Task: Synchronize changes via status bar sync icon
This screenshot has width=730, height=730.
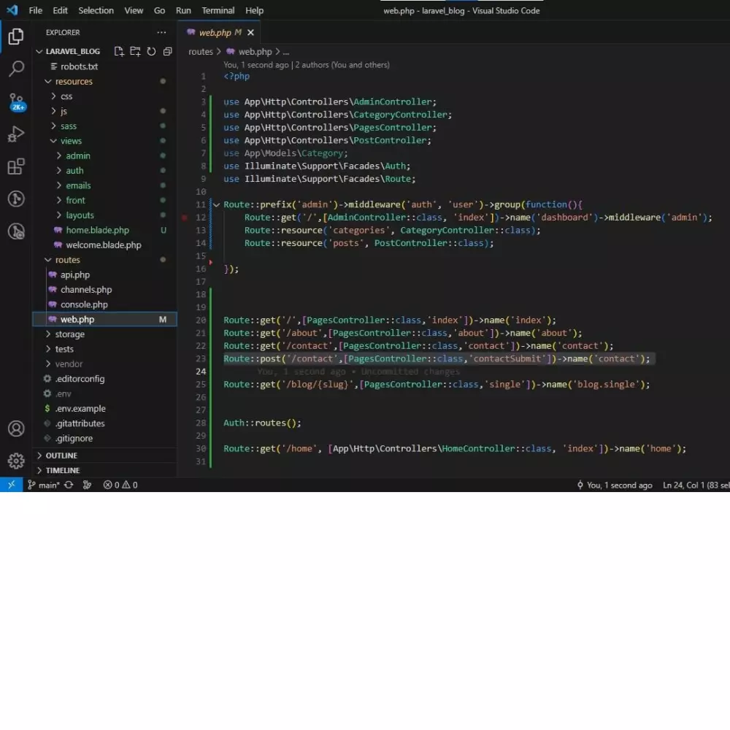Action: 69,485
